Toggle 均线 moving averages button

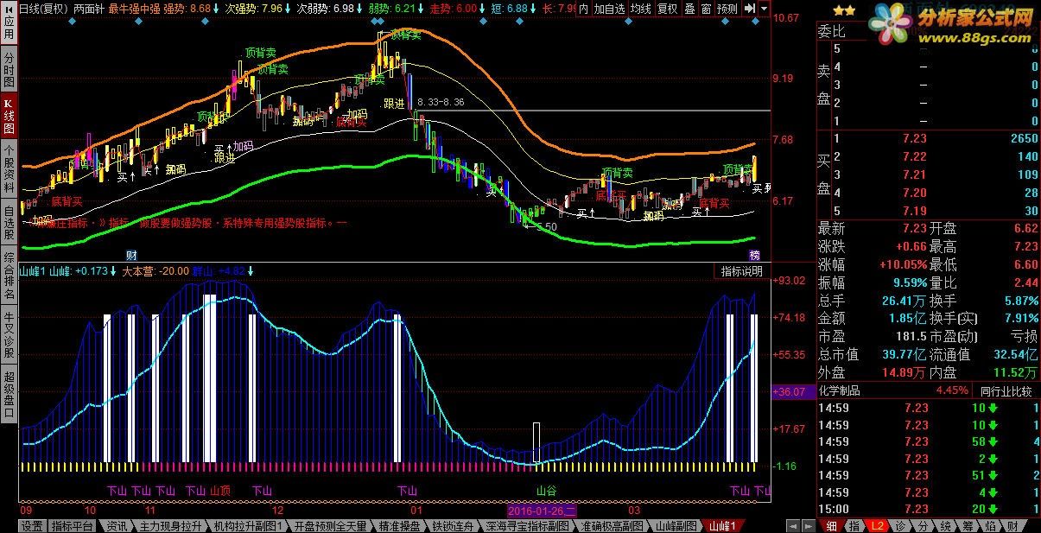click(641, 9)
